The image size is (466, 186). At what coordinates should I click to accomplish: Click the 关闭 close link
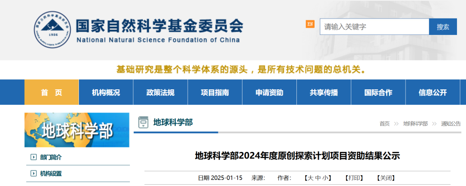click(x=386, y=178)
